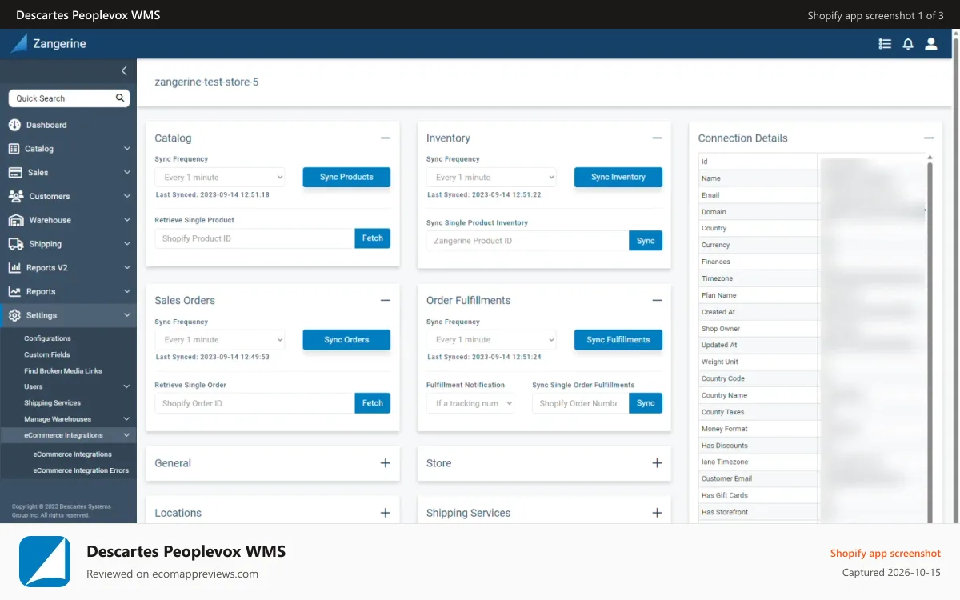Open Configurations under Settings
The width and height of the screenshot is (960, 600).
click(47, 338)
